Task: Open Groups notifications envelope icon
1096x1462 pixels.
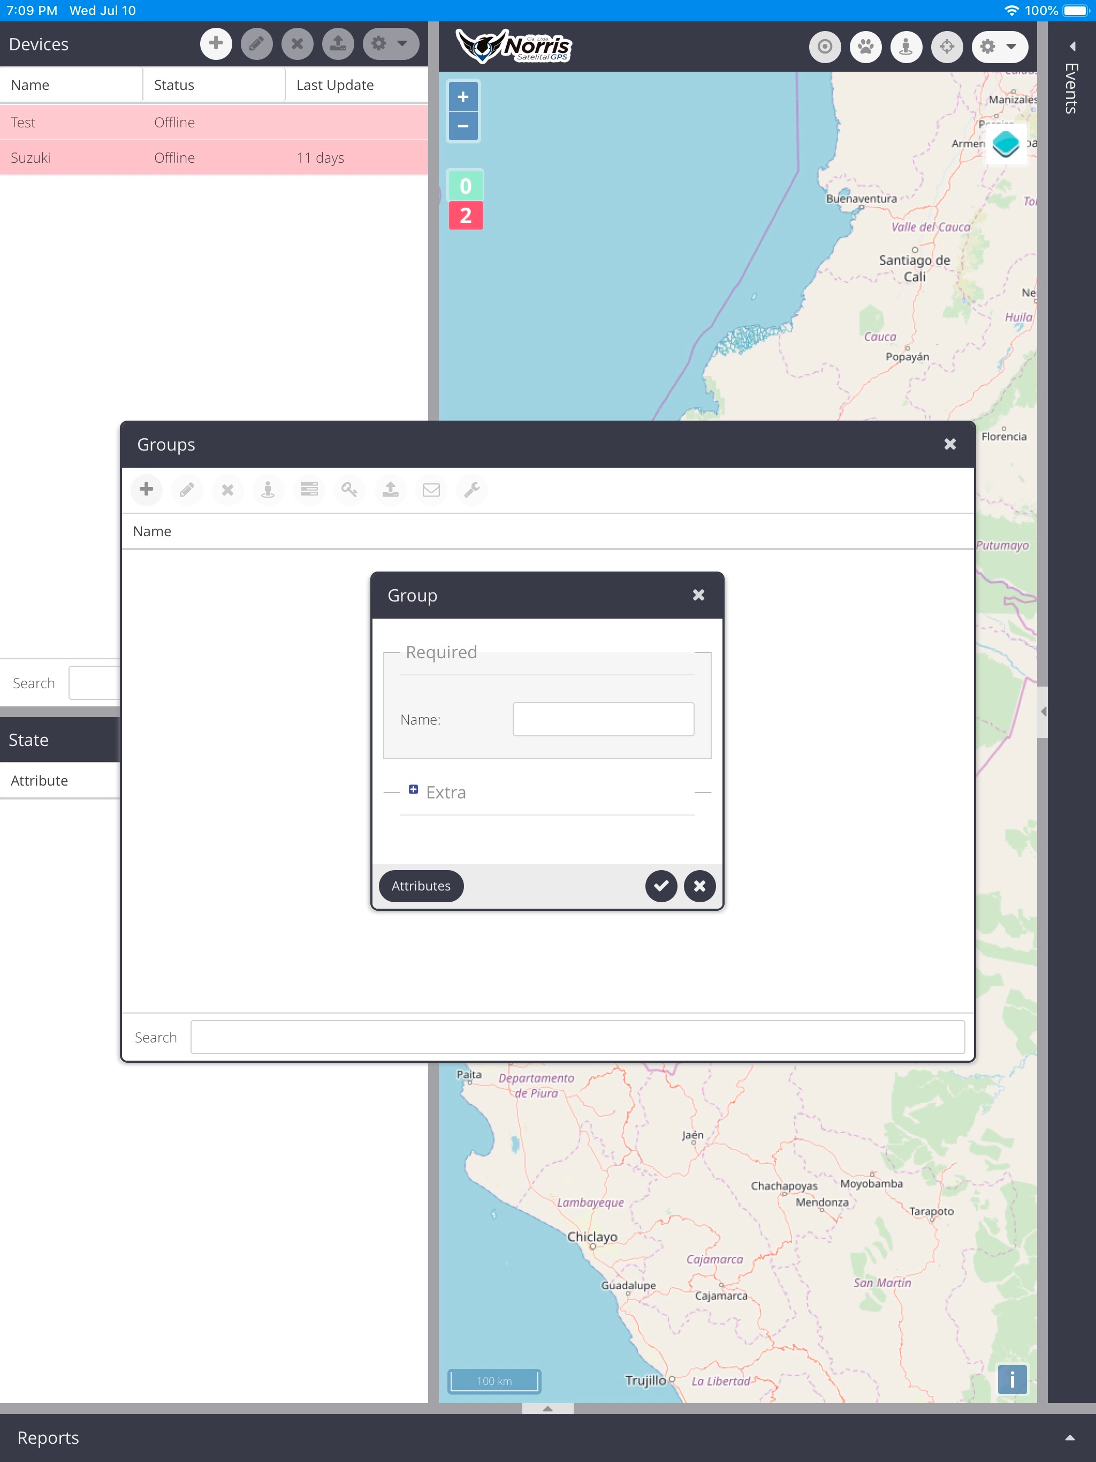Action: 431,490
